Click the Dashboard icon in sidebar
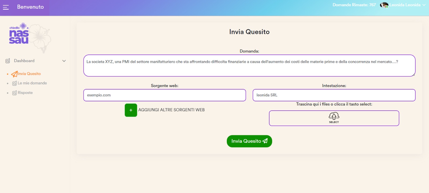Screen dimensions: 429x193 8,61
